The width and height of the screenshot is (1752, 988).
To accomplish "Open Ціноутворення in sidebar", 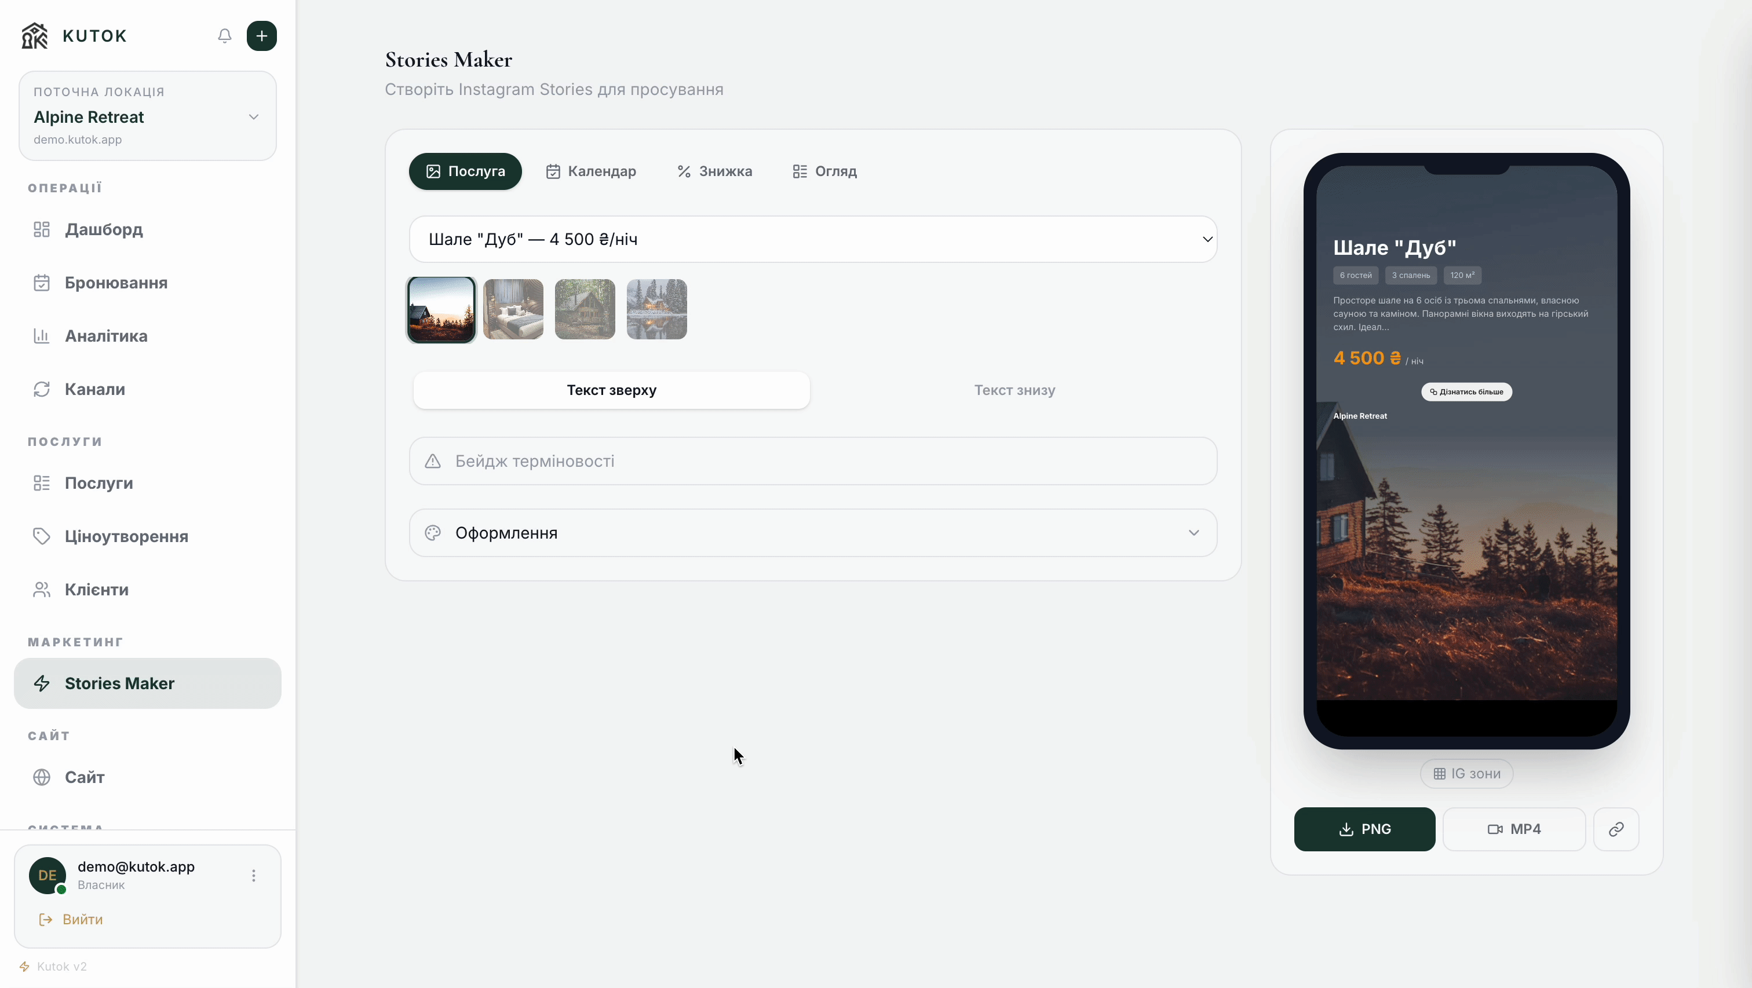I will point(148,536).
